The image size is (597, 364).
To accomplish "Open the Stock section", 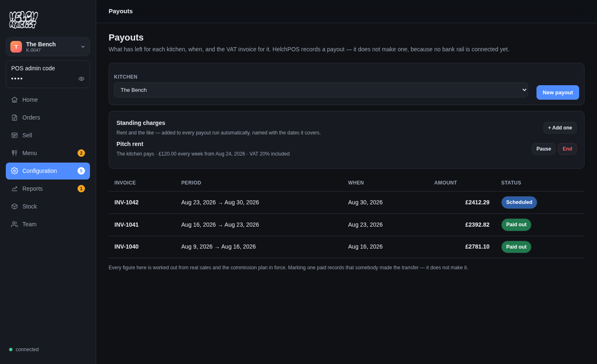I will [x=48, y=206].
